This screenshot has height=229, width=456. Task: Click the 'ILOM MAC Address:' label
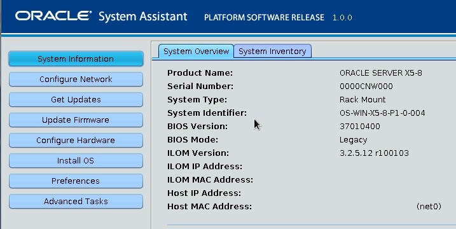(211, 180)
